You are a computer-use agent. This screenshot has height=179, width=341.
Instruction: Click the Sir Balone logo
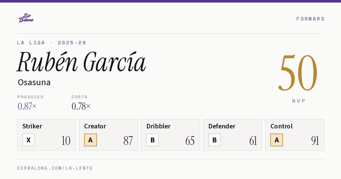pos(26,18)
